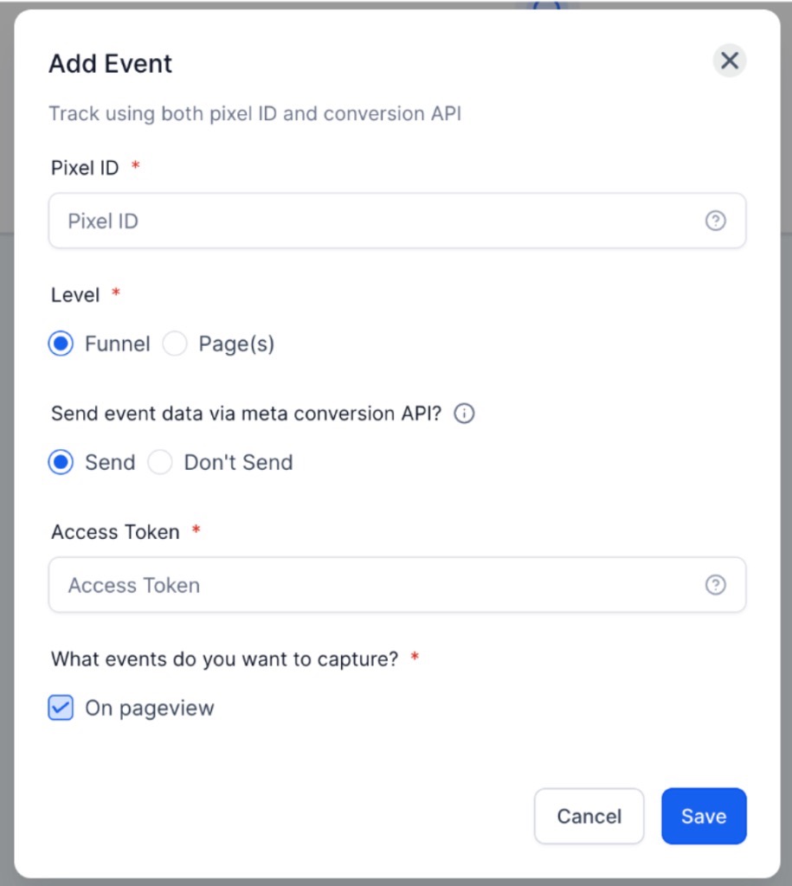Click the Add Event dialog title
The width and height of the screenshot is (792, 886).
pyautogui.click(x=111, y=64)
